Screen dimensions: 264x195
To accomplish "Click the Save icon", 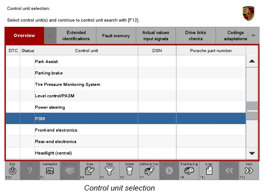I will (x=89, y=171).
